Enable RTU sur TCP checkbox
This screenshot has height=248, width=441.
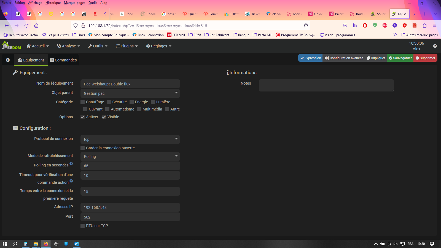[83, 226]
